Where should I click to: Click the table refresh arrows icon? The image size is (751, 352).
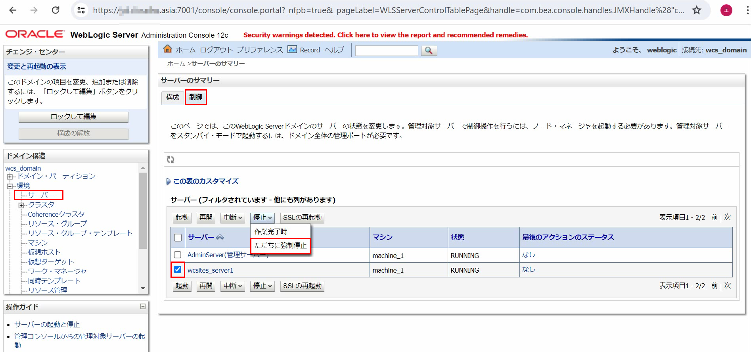tap(171, 160)
